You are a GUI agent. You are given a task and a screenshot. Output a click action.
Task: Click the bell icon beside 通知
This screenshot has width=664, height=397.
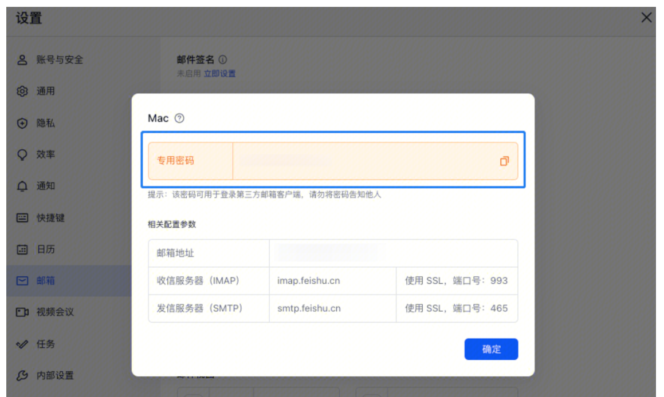[x=22, y=186]
